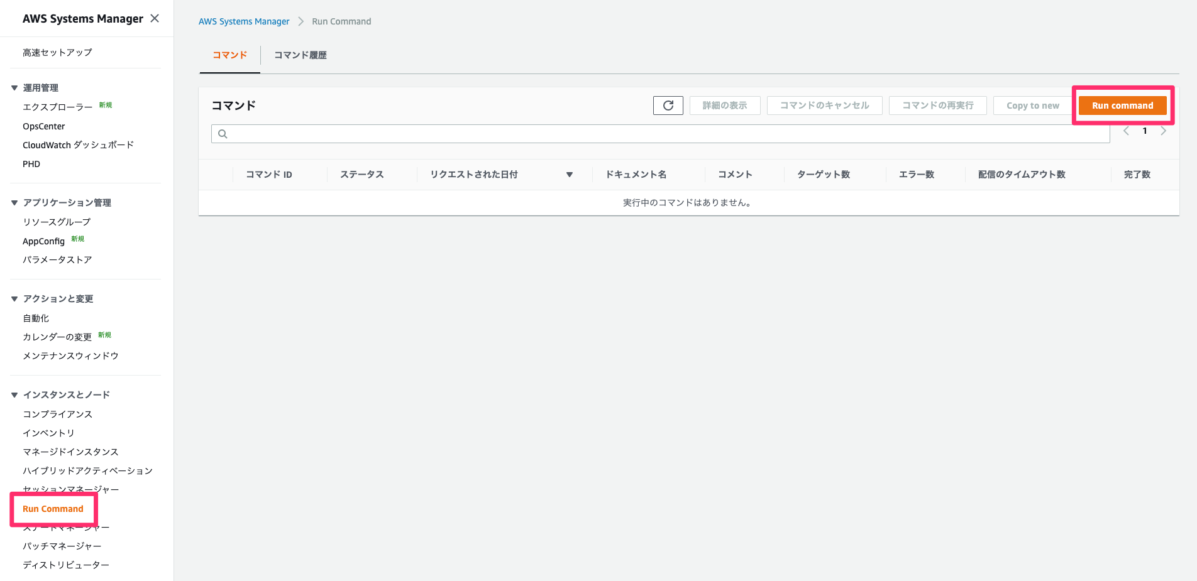1197x581 pixels.
Task: Click the 詳細の表示 button
Action: (725, 106)
